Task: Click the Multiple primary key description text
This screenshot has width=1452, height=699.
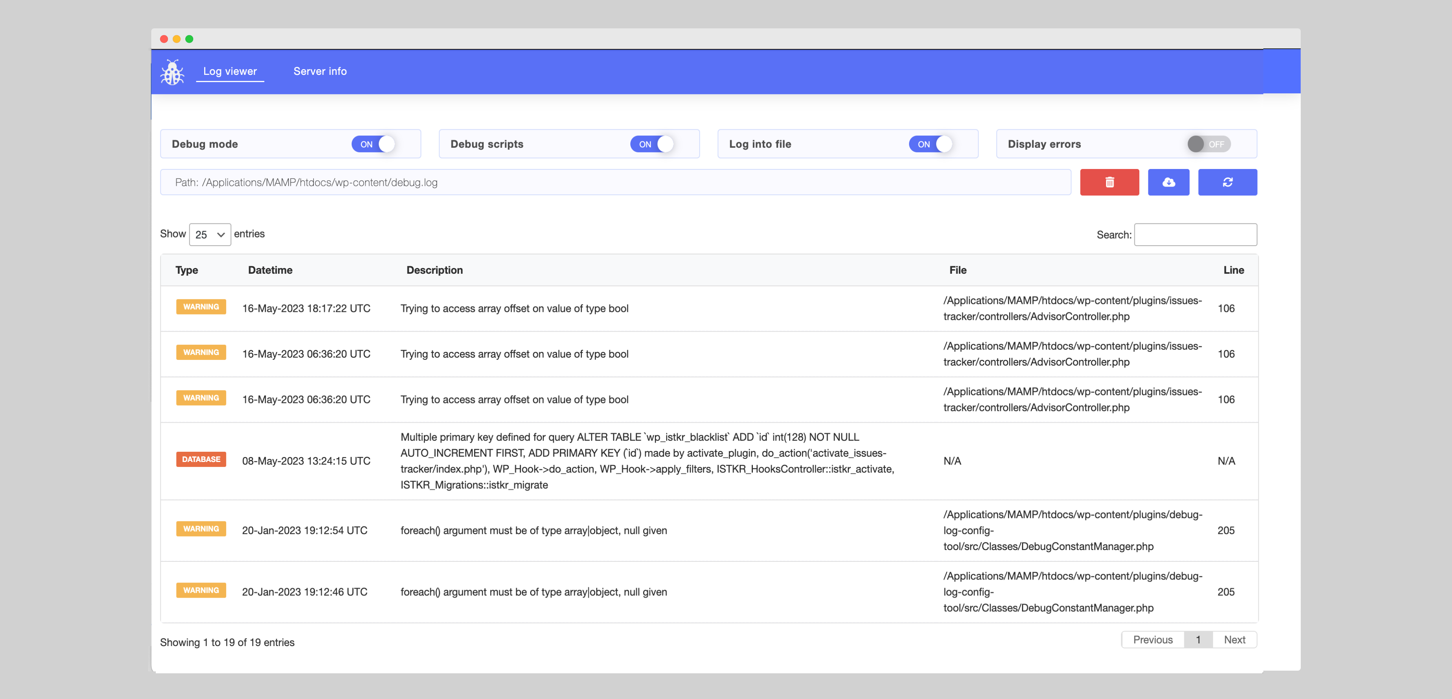Action: (x=648, y=461)
